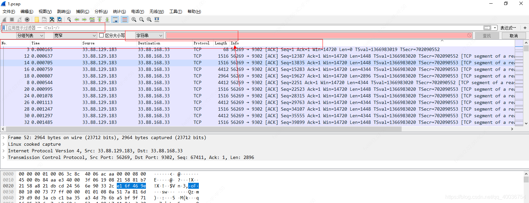Click the start capture shark fin icon
529x203 pixels.
click(x=4, y=20)
